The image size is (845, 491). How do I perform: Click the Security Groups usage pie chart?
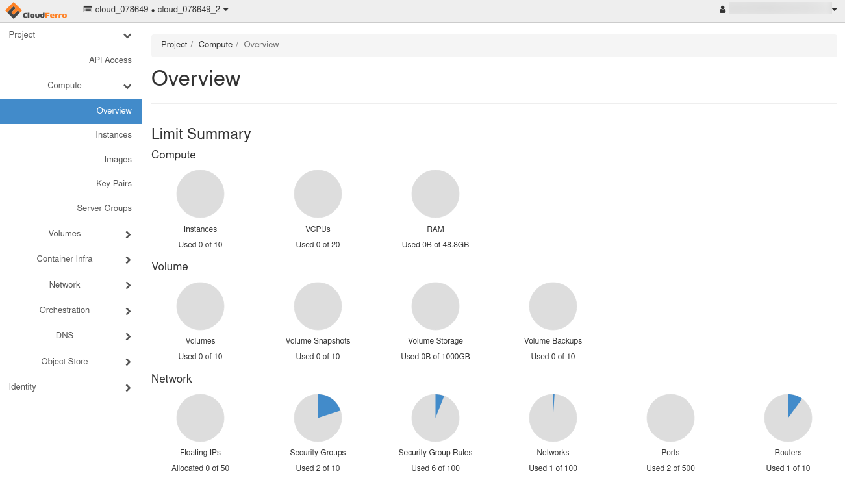[318, 418]
